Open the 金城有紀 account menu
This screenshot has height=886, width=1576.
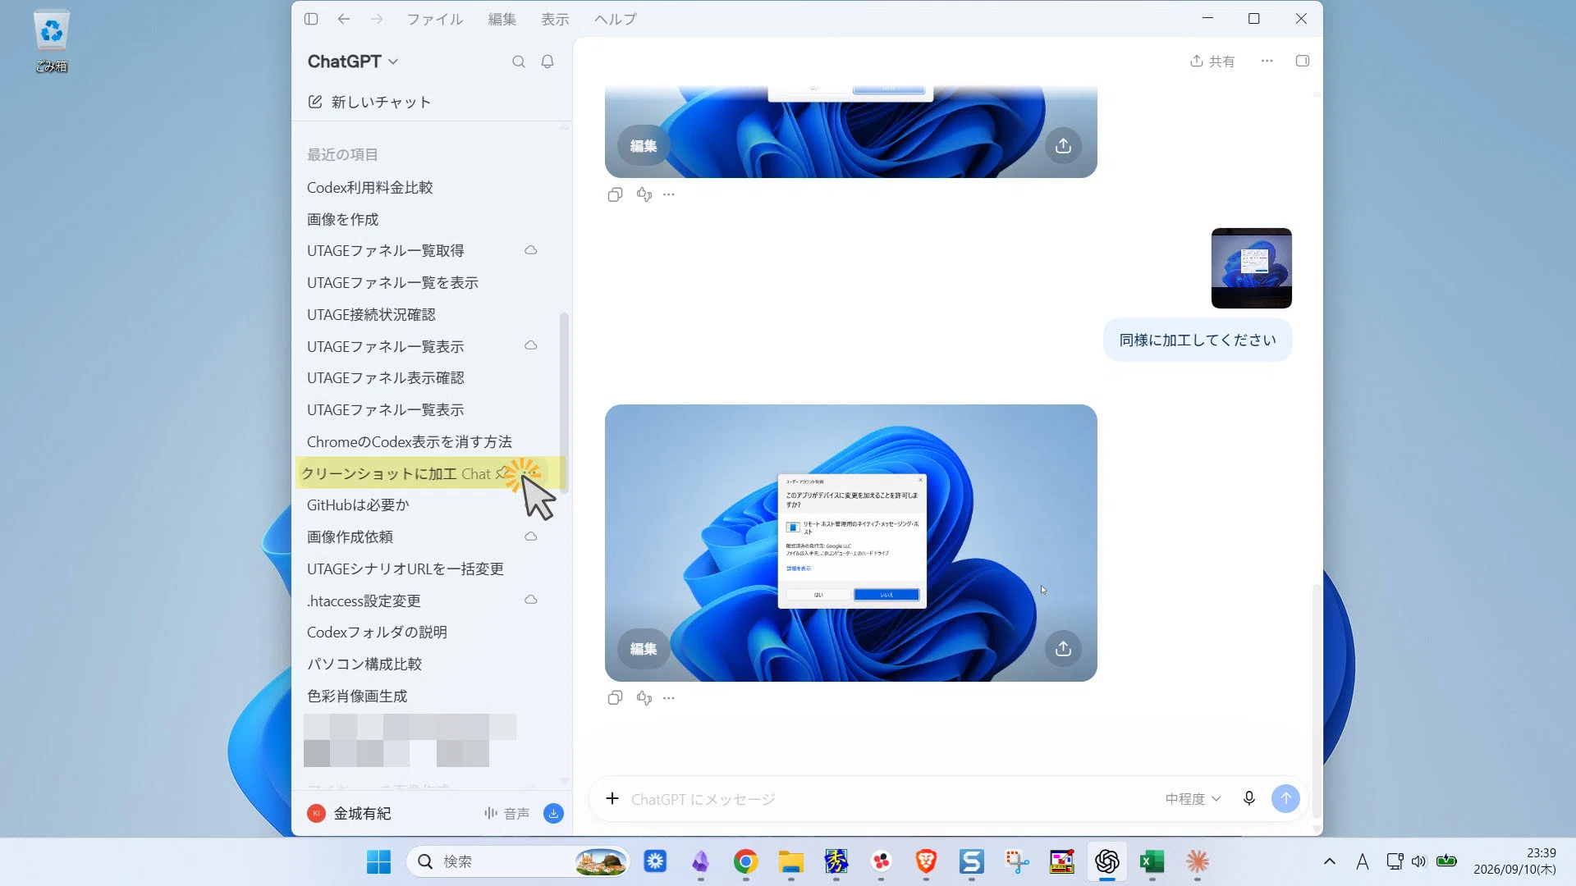349,813
